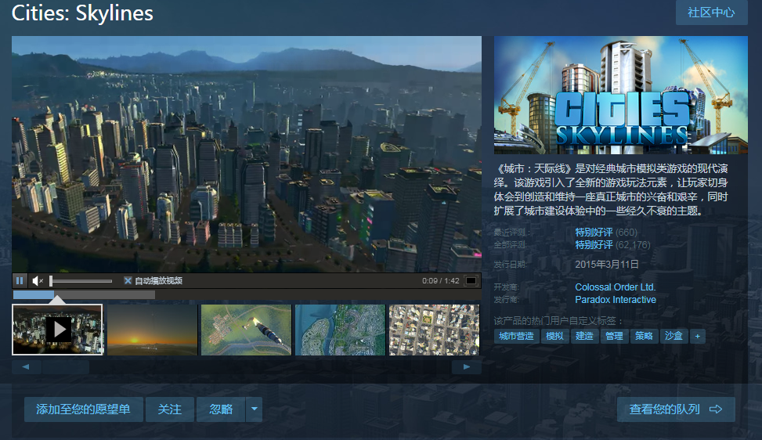
Task: Open publisher Paradox Interactive link
Action: pyautogui.click(x=616, y=300)
